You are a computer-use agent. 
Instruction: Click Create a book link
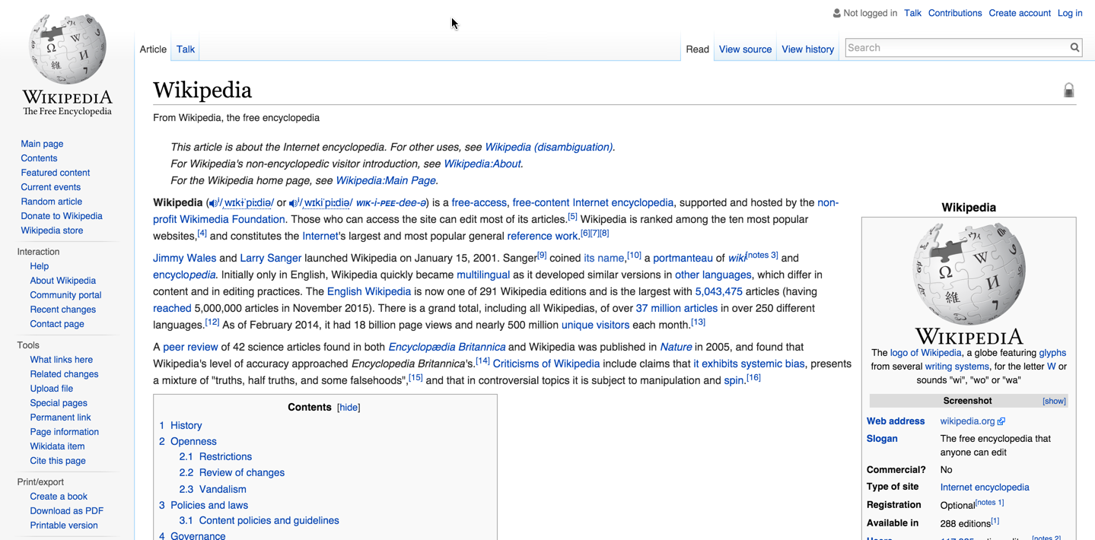[x=59, y=497]
